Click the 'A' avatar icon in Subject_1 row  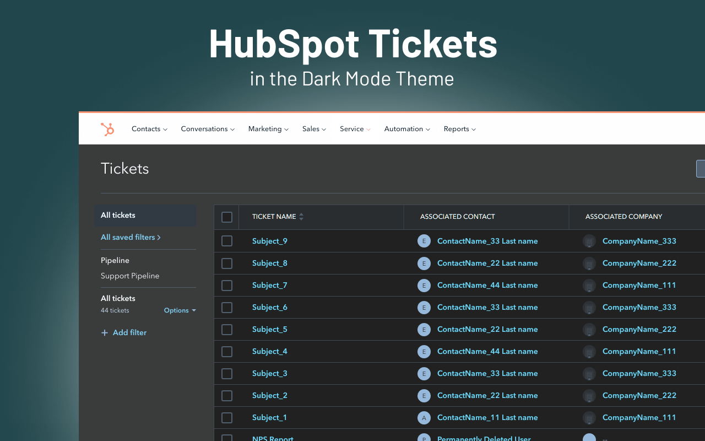424,417
